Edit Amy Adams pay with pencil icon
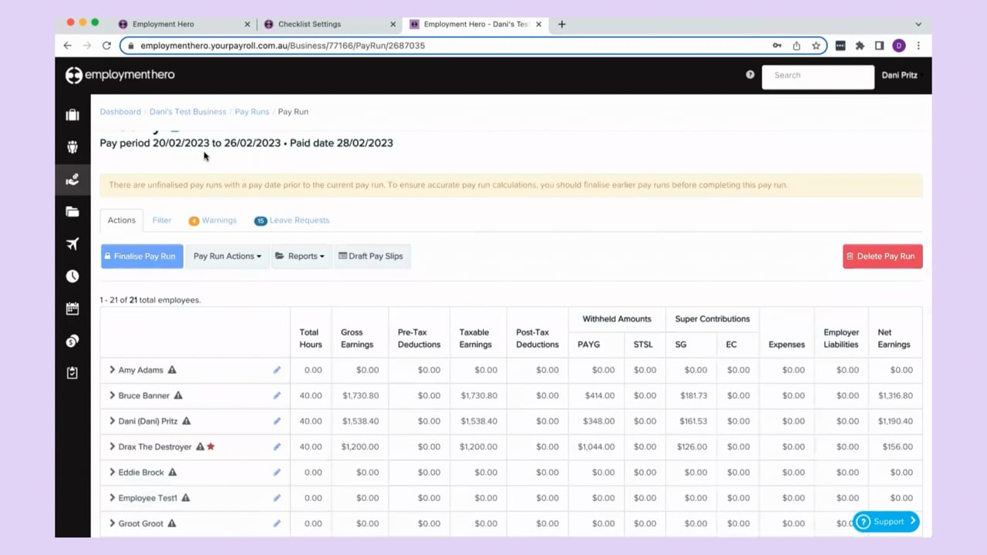987x555 pixels. [277, 370]
